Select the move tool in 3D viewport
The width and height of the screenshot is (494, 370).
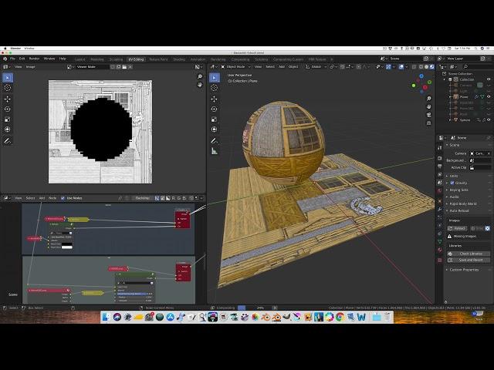(215, 99)
